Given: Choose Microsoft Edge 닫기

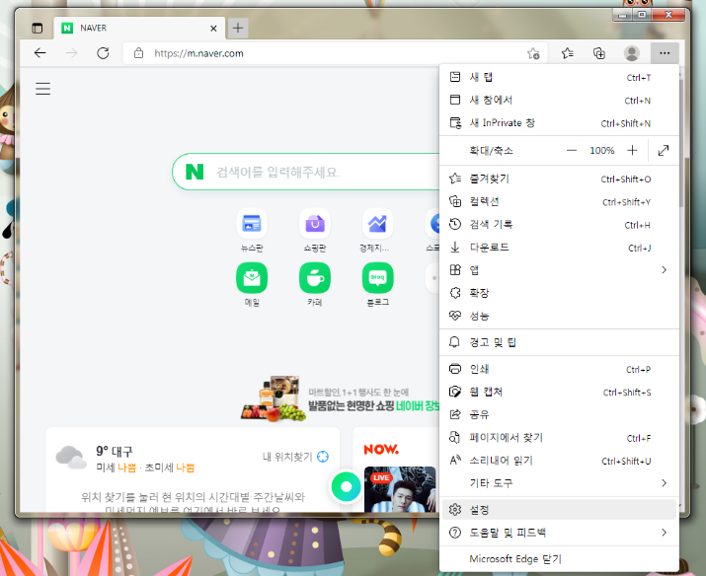Looking at the screenshot, I should [559, 559].
